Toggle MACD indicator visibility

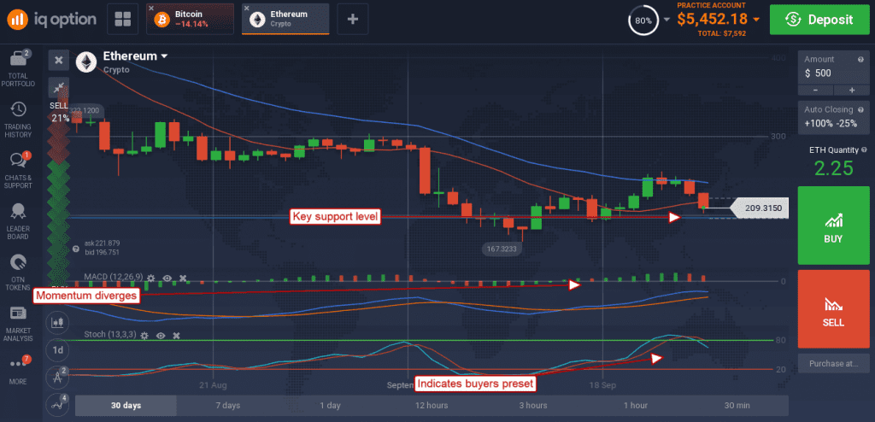[167, 278]
